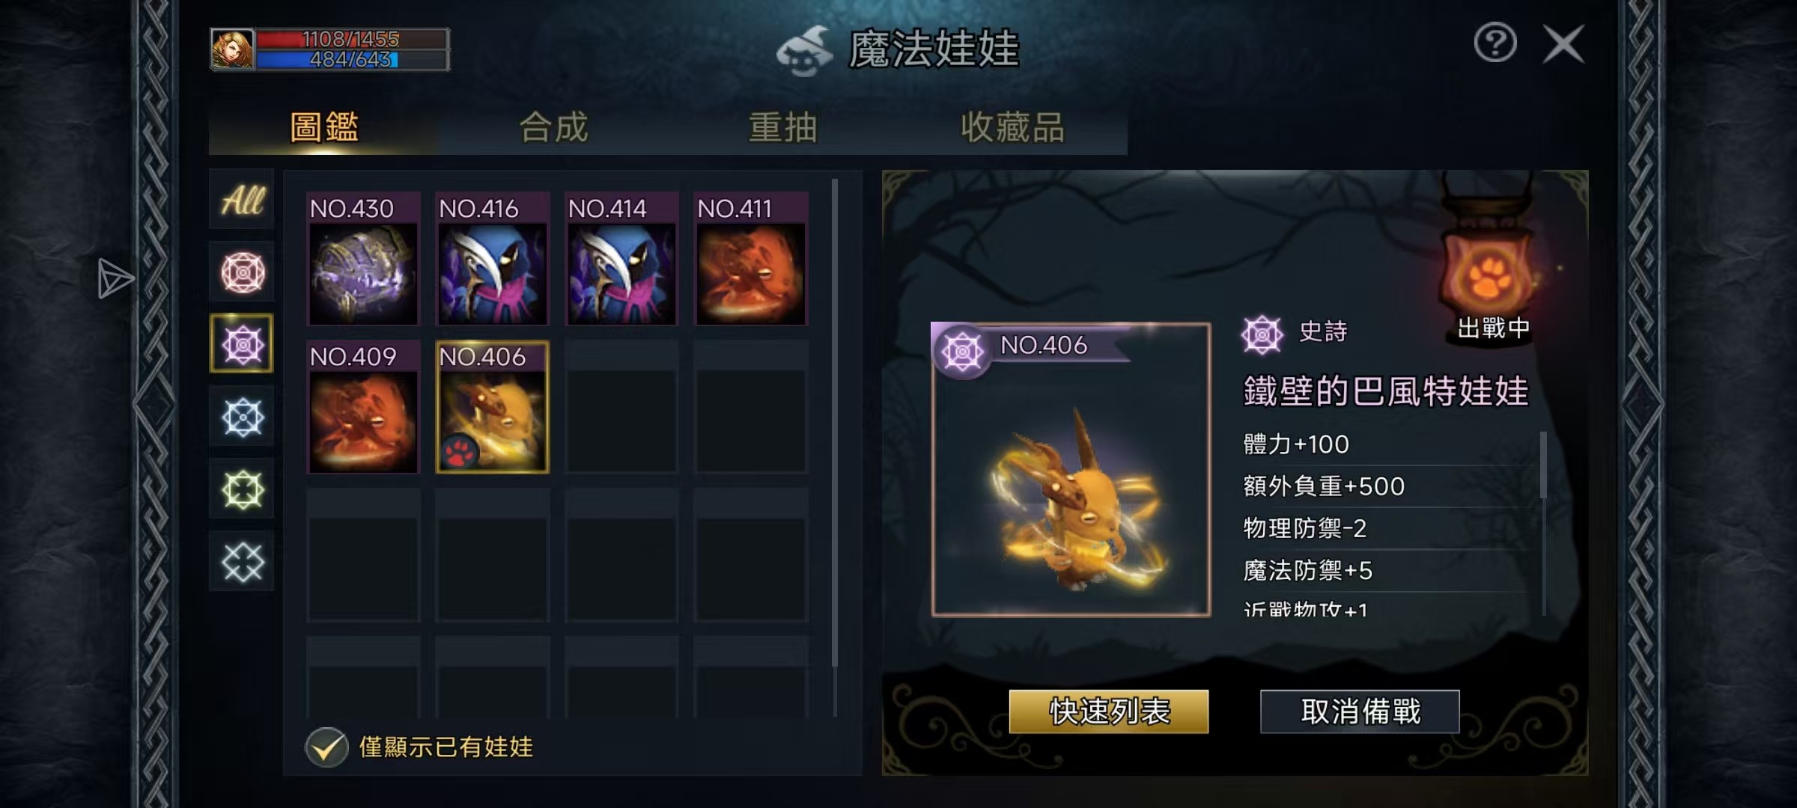Select the red rarity filter icon
1797x808 pixels.
(x=242, y=272)
